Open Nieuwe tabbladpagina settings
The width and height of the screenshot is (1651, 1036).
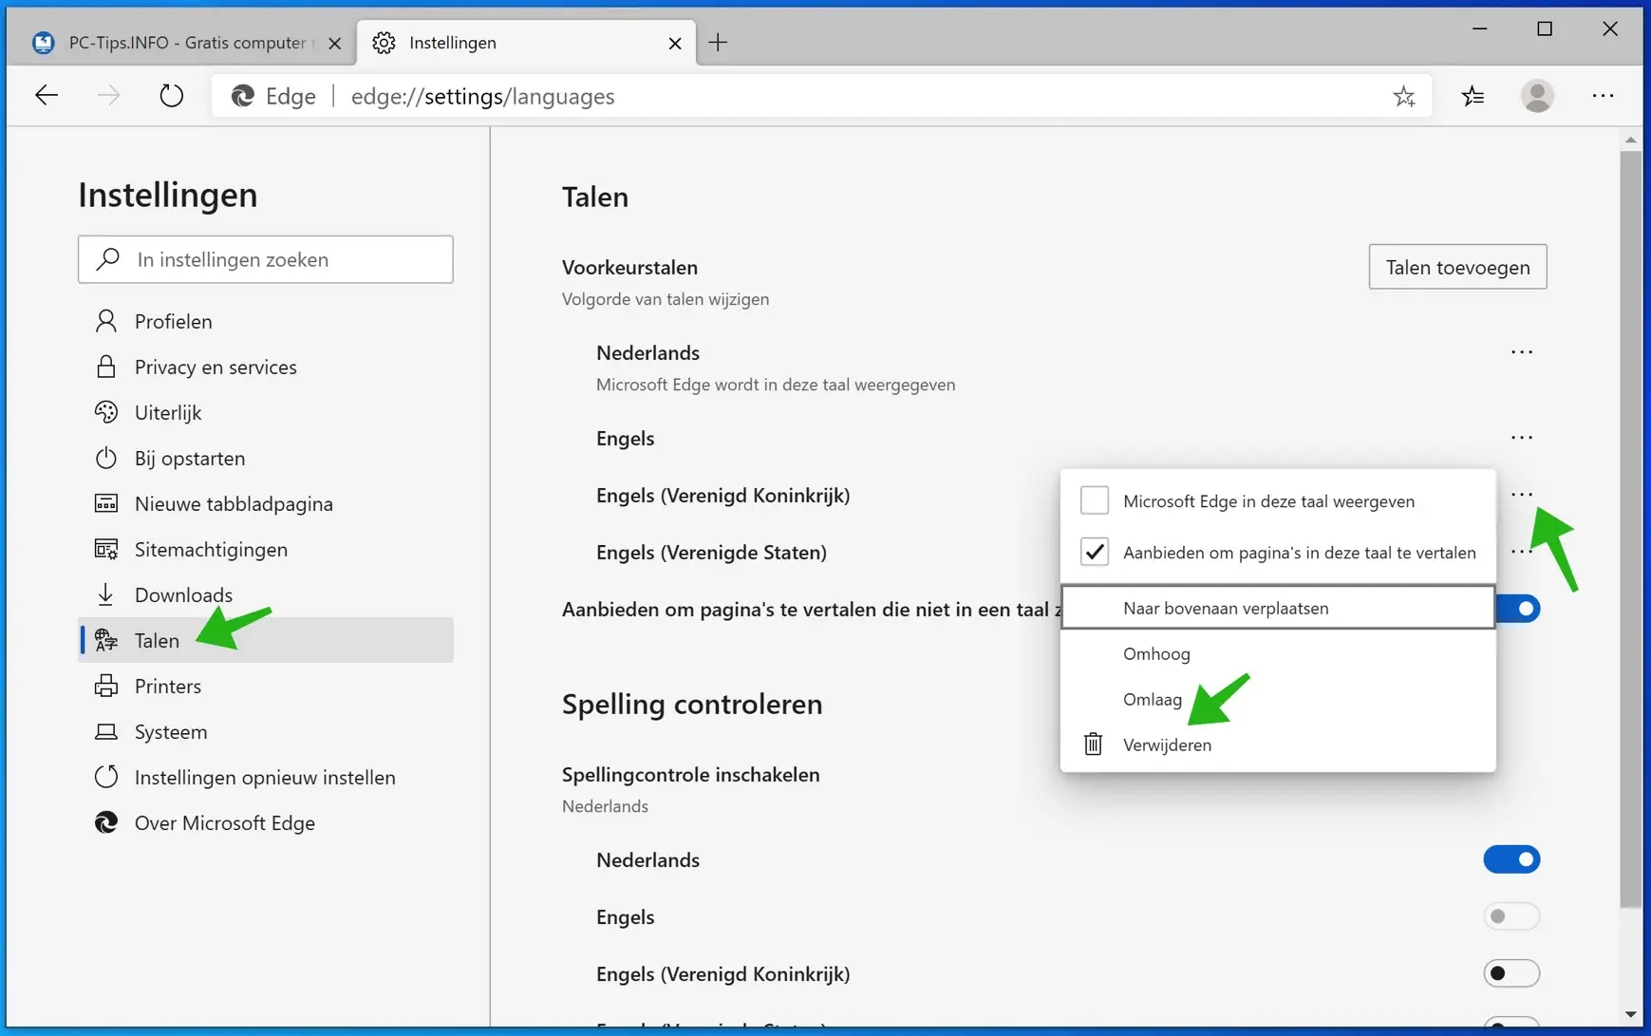click(266, 503)
